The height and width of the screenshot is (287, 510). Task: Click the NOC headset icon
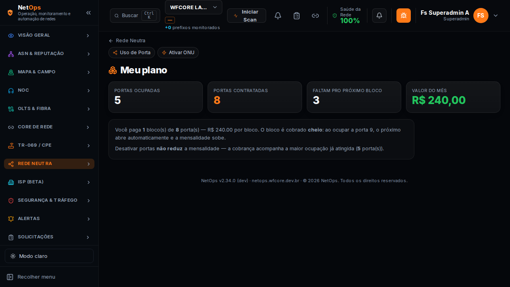coord(11,90)
